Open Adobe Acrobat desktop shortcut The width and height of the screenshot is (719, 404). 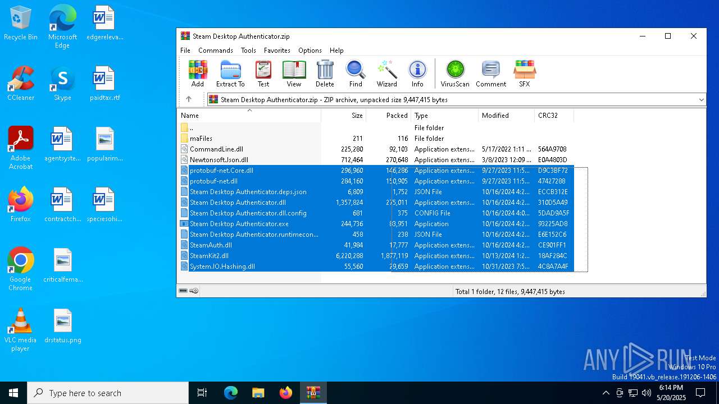tap(21, 148)
